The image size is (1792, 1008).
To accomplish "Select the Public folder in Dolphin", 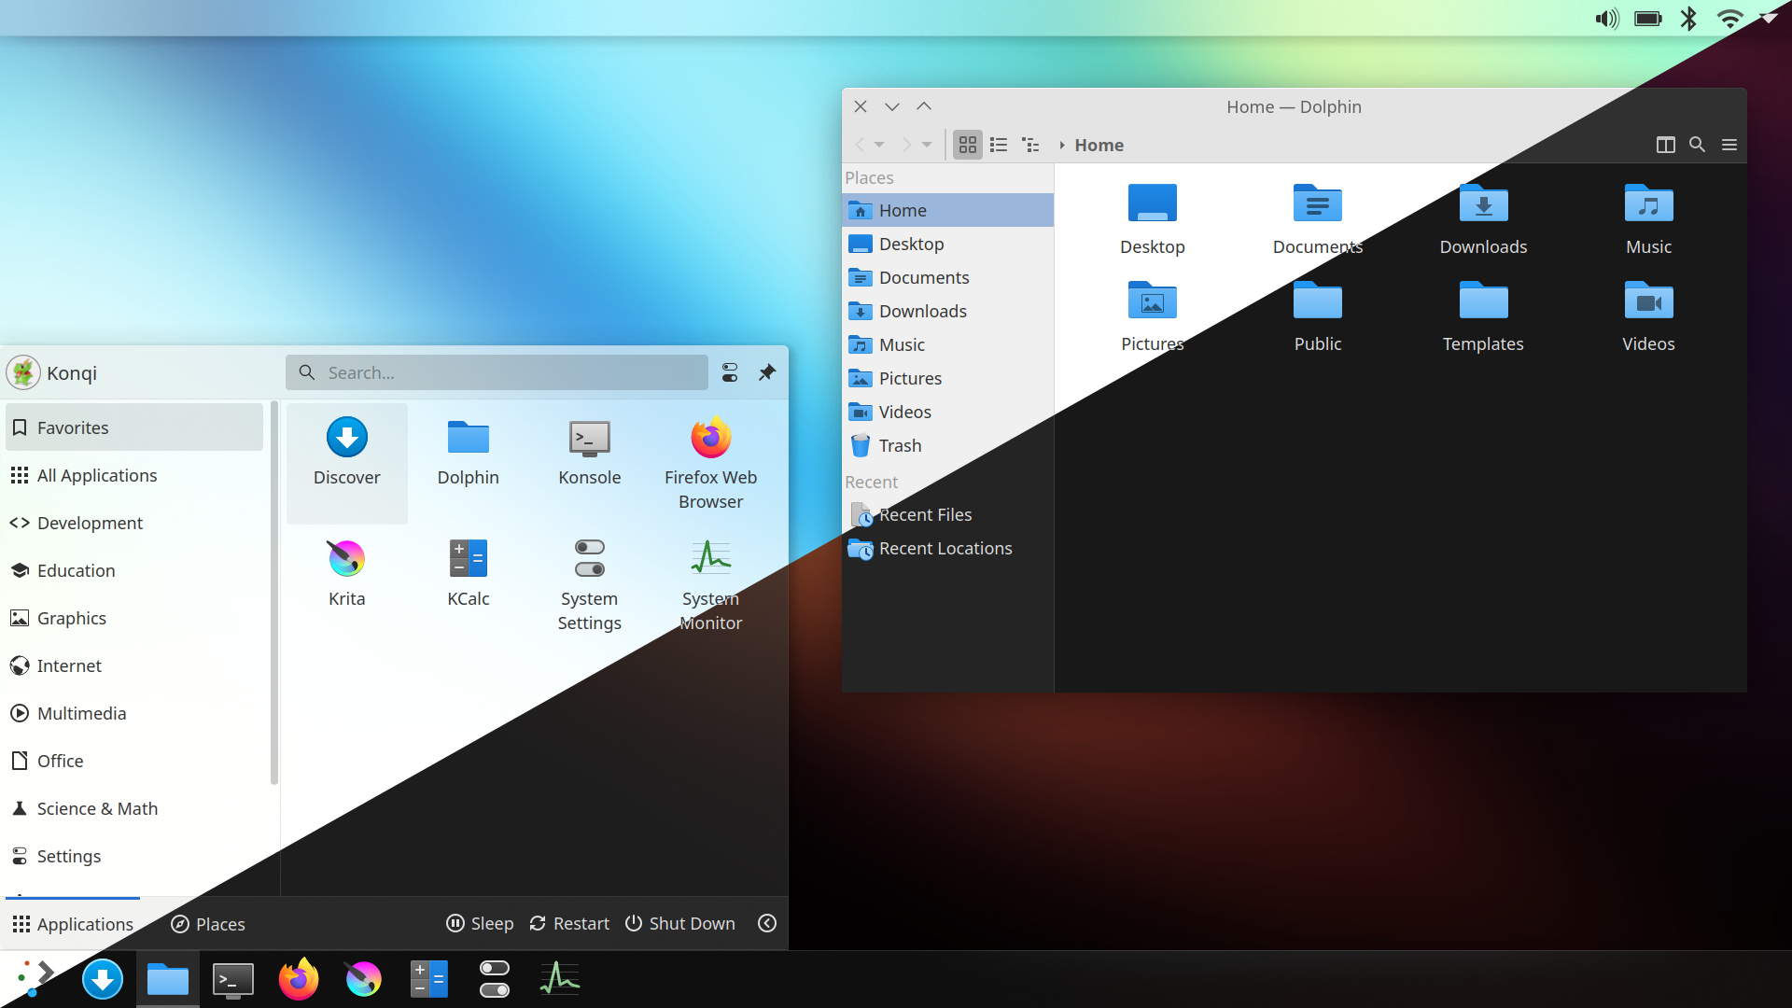I will (x=1318, y=316).
